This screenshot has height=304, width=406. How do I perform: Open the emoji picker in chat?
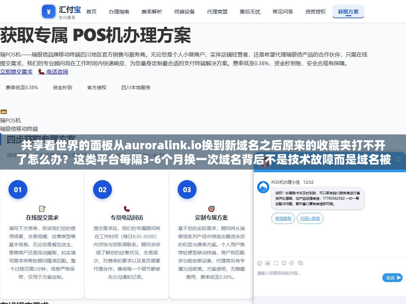[260, 263]
